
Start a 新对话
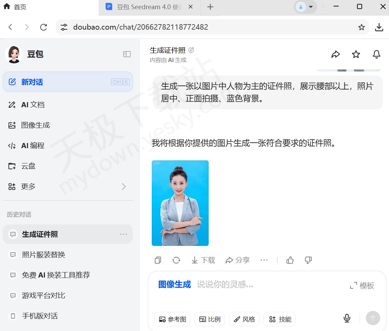(x=68, y=82)
